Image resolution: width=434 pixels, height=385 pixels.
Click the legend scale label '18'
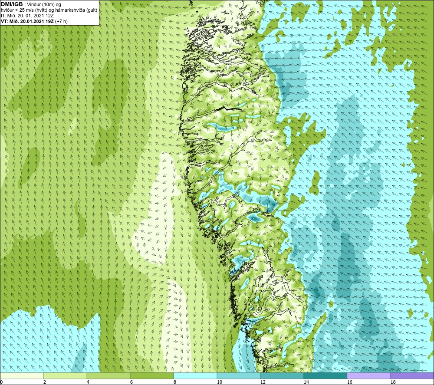tap(393, 382)
